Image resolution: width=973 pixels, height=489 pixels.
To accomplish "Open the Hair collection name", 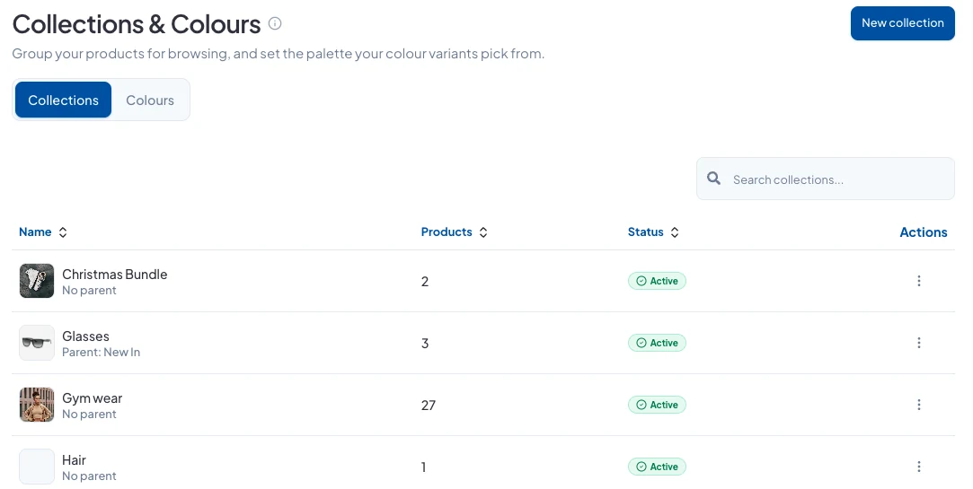I will pyautogui.click(x=74, y=460).
